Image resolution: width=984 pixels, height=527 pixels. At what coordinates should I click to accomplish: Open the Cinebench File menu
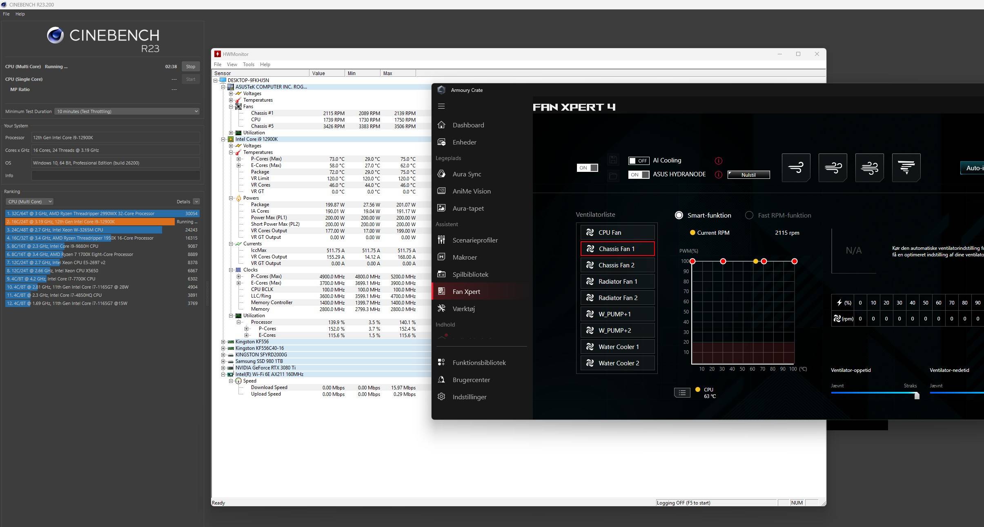pos(6,14)
